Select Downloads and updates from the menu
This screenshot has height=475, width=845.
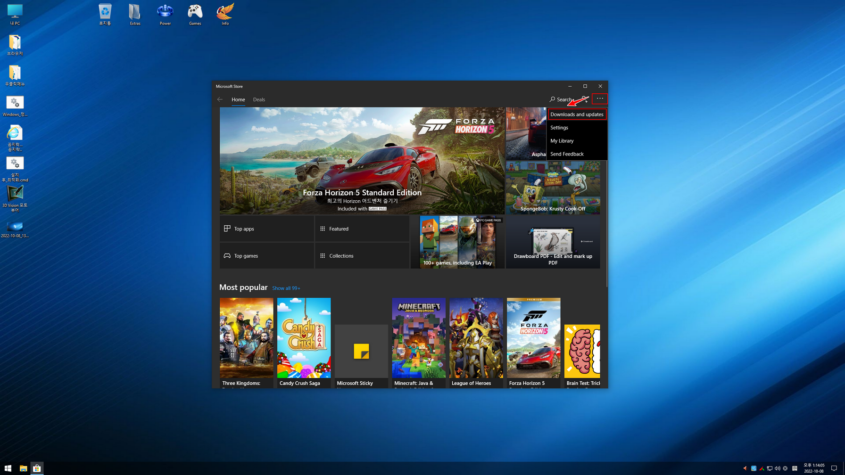pyautogui.click(x=577, y=115)
